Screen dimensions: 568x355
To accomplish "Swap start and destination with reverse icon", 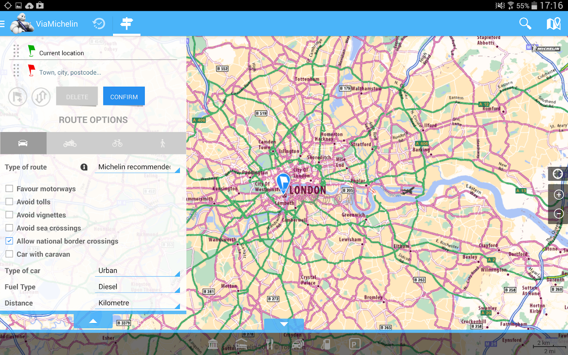I will (41, 97).
